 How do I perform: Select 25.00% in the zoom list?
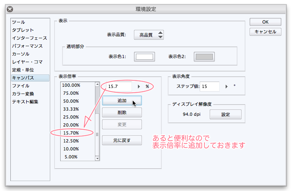click(x=78, y=117)
